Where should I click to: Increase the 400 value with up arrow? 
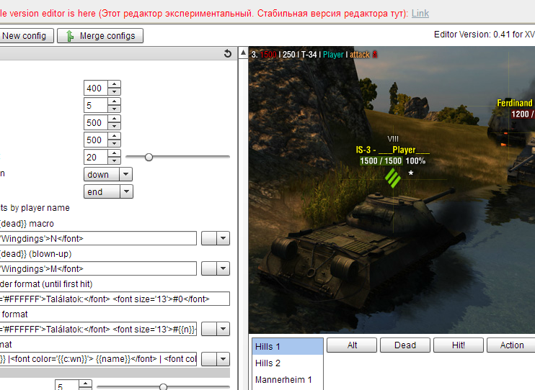click(115, 84)
